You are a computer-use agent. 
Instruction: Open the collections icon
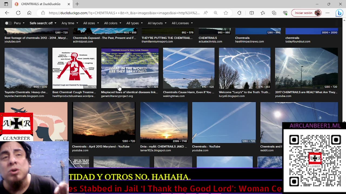(x=274, y=13)
